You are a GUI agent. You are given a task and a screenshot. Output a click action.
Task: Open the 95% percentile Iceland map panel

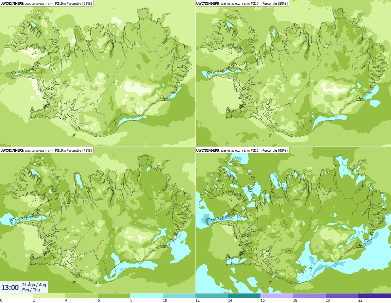tap(293, 220)
